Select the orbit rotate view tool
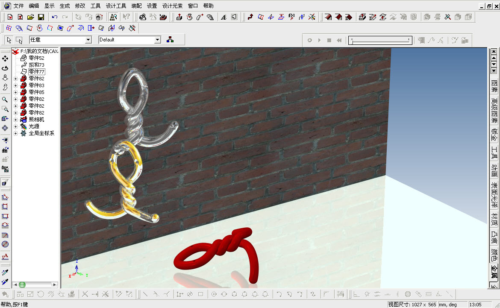Screen dimensions: 500x308 pyautogui.click(x=5, y=68)
